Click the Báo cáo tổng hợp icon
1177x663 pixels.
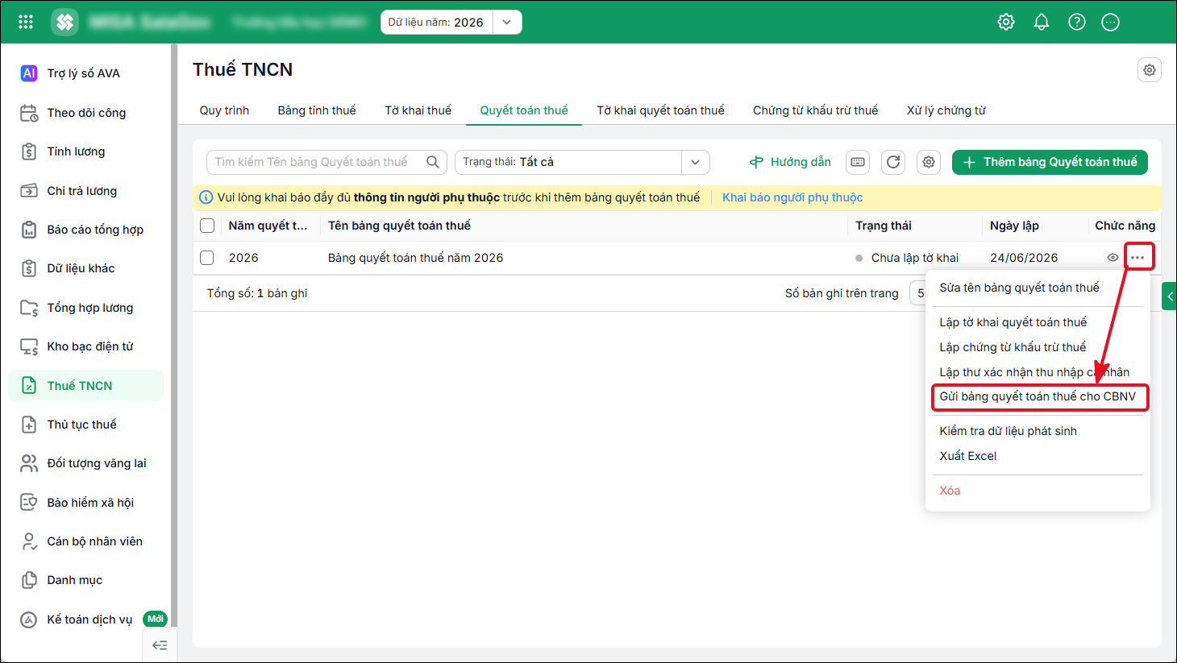pyautogui.click(x=29, y=230)
